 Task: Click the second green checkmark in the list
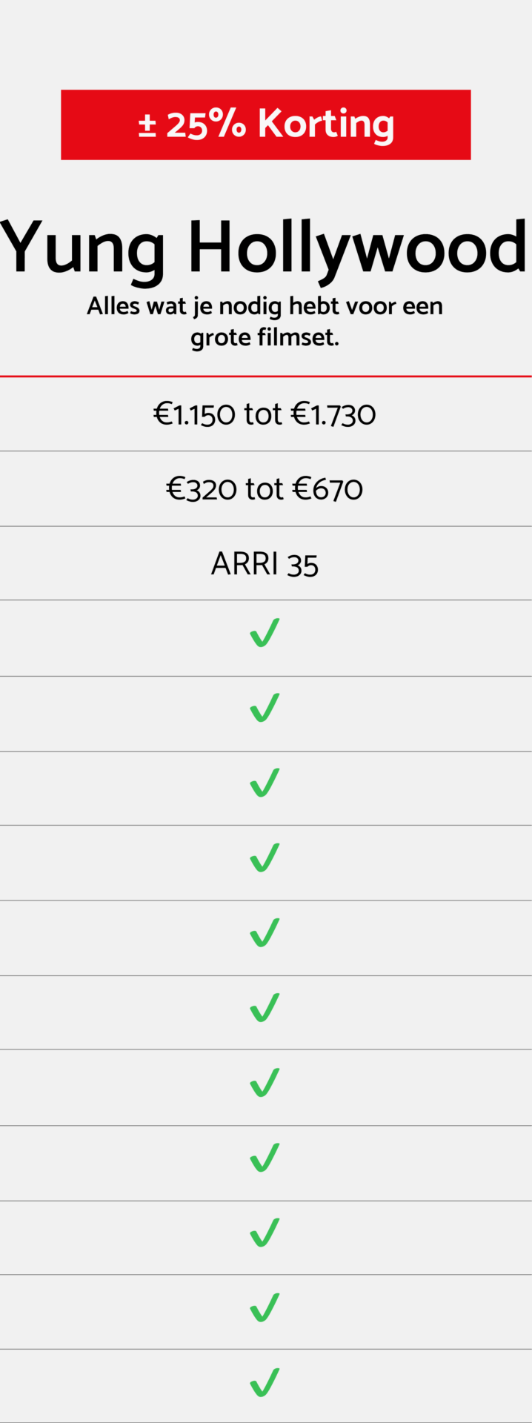tap(265, 709)
